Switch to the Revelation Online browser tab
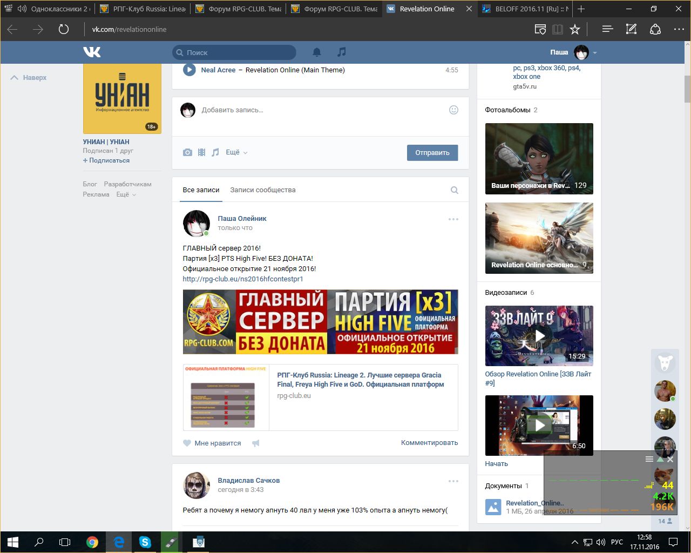This screenshot has height=553, width=691. pyautogui.click(x=426, y=9)
